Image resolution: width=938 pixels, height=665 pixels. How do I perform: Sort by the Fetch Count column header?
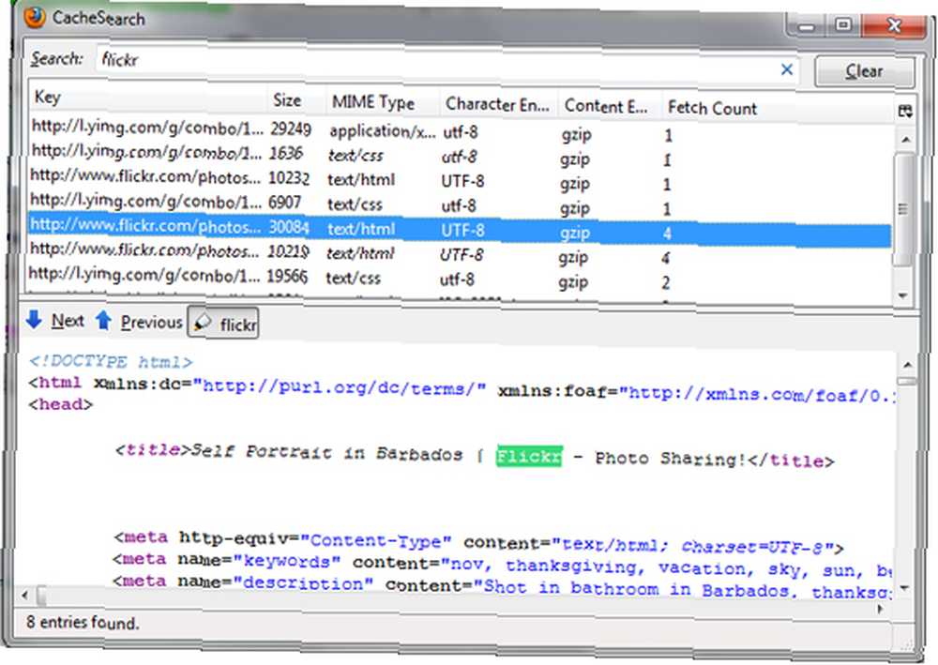coord(778,108)
